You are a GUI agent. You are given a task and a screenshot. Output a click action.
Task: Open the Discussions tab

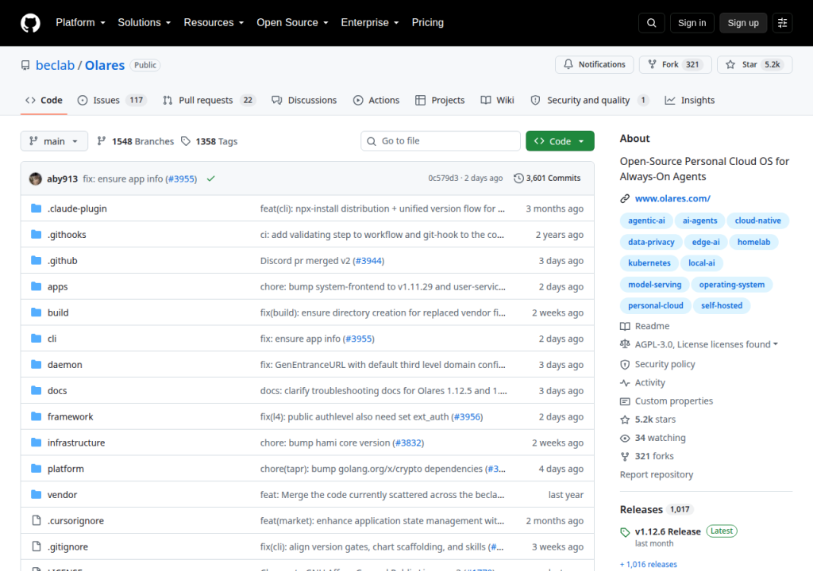304,100
